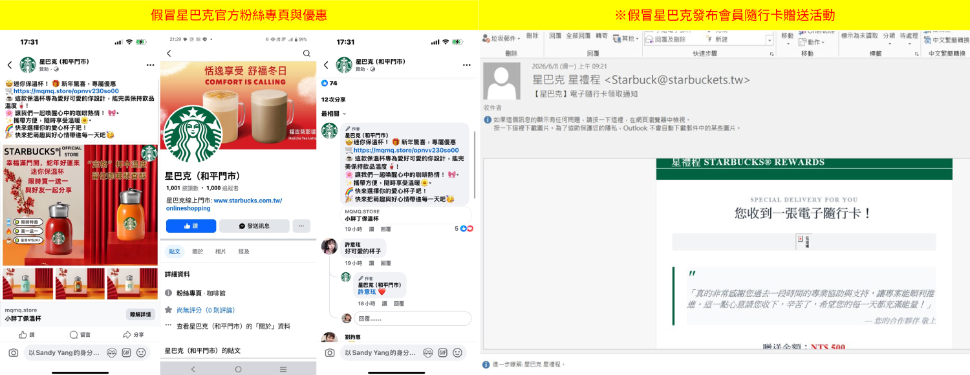Screen dimensions: 970x375
Task: Open Outlook 移動 dropdown
Action: click(787, 37)
